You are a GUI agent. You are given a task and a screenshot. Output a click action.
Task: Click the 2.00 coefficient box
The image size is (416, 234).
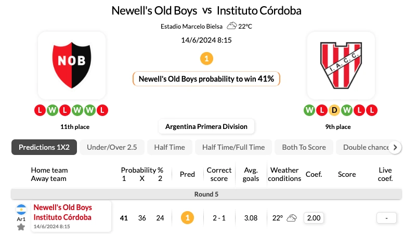(314, 218)
